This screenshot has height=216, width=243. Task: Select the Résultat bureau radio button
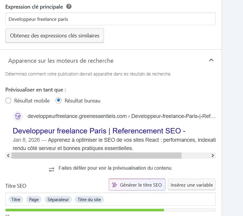tap(58, 100)
